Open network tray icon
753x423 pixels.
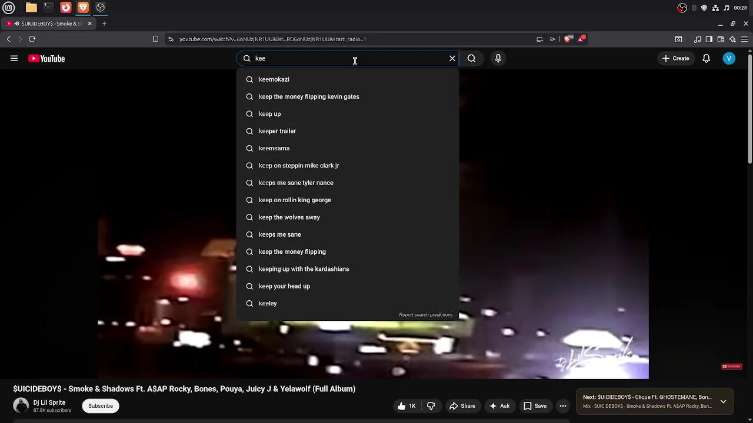click(715, 8)
